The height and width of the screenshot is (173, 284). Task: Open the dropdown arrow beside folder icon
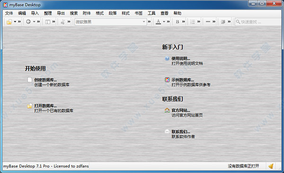[15, 22]
